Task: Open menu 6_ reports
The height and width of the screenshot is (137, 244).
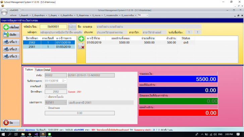Action: tap(98, 15)
